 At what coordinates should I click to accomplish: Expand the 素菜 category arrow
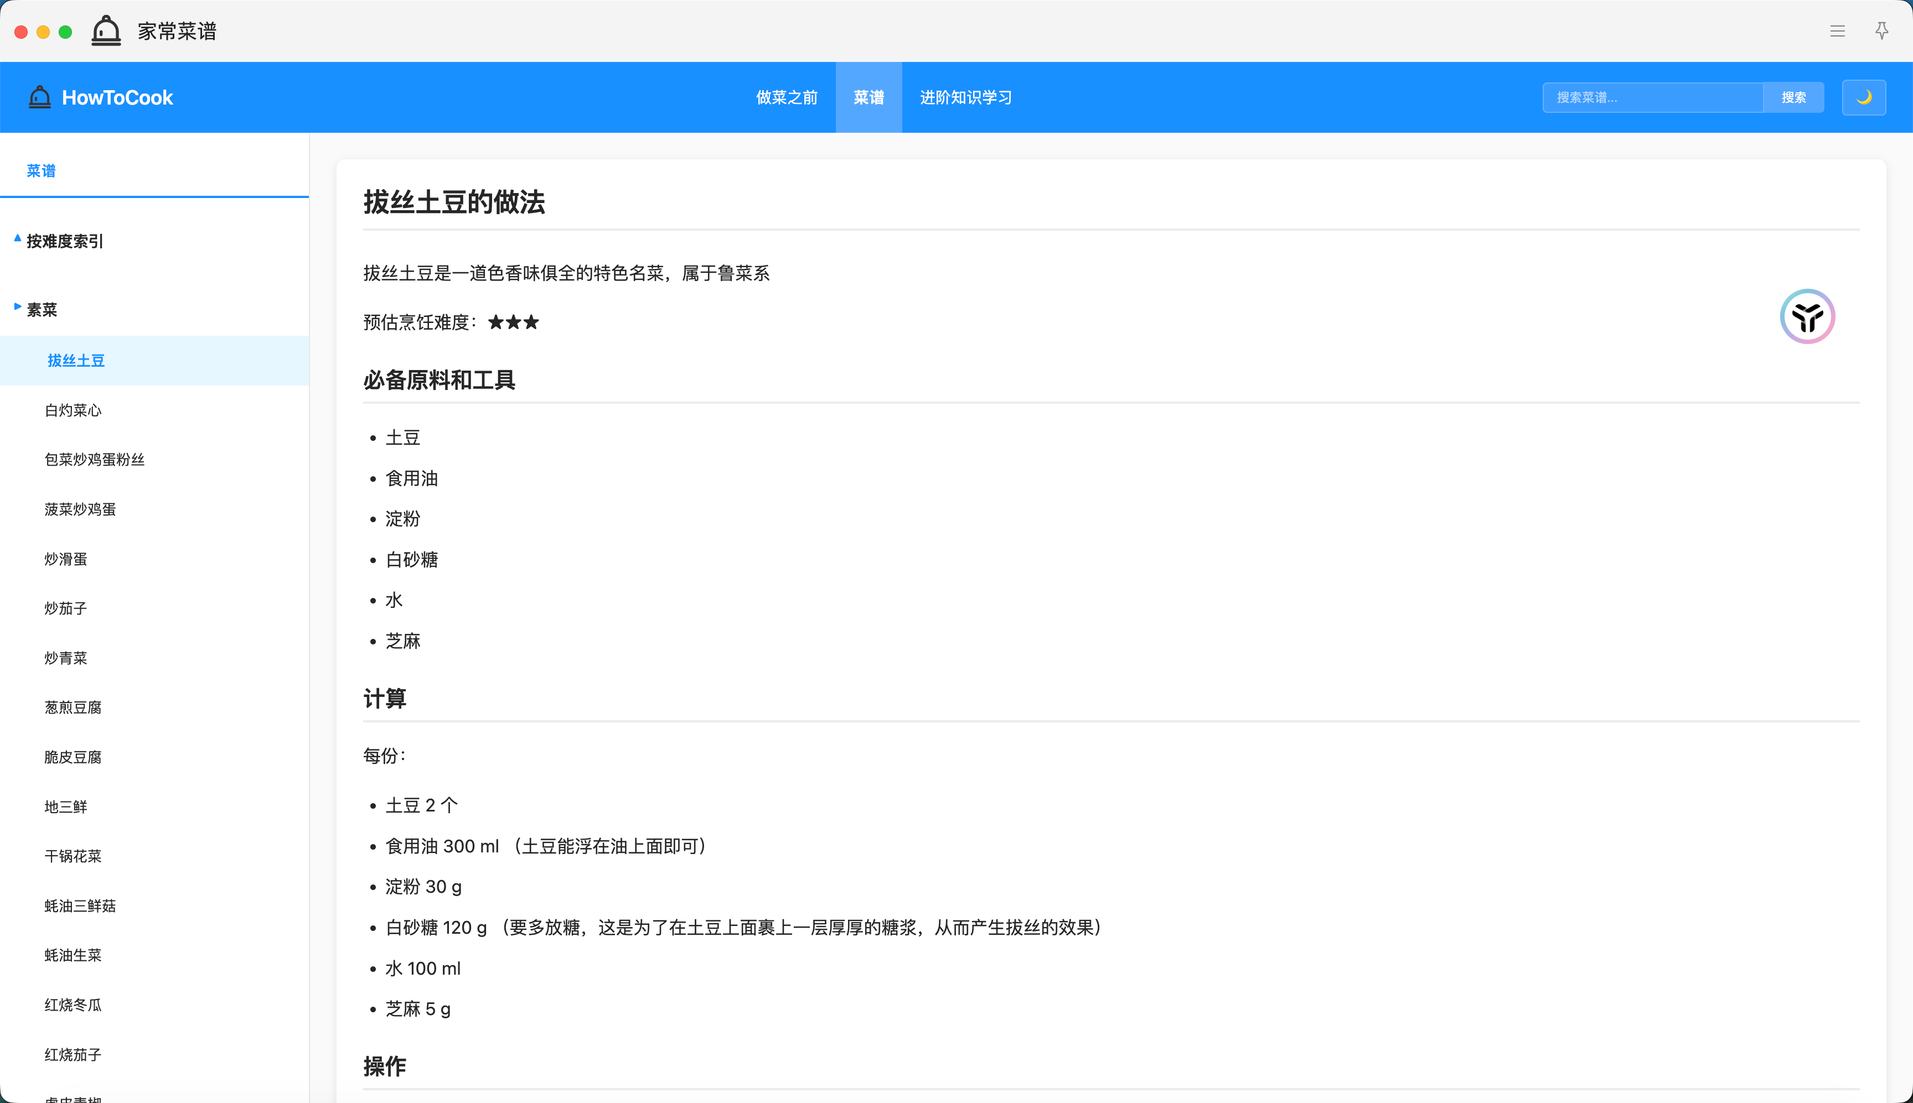coord(17,307)
